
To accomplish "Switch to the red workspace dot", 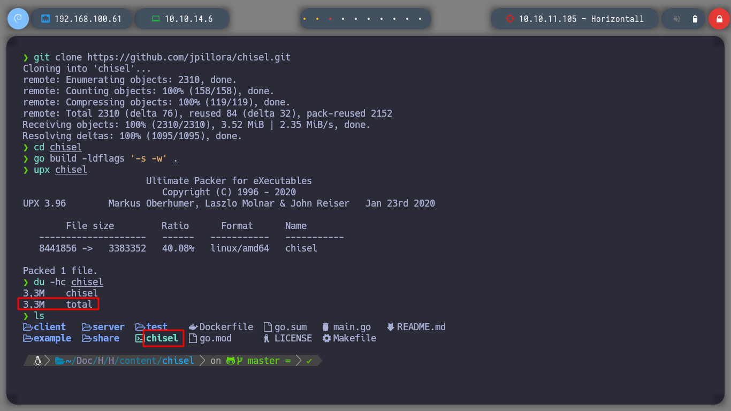I will 330,19.
